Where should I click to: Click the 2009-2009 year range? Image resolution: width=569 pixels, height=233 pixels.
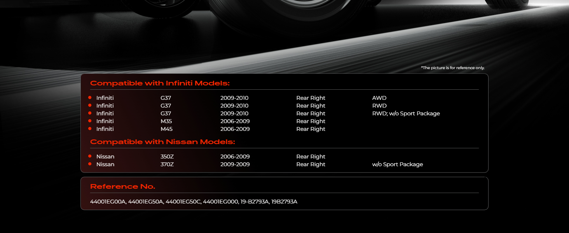coord(235,164)
